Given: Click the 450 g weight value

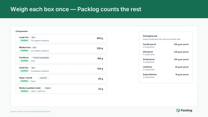Looking at the screenshot, I should click(x=100, y=38).
